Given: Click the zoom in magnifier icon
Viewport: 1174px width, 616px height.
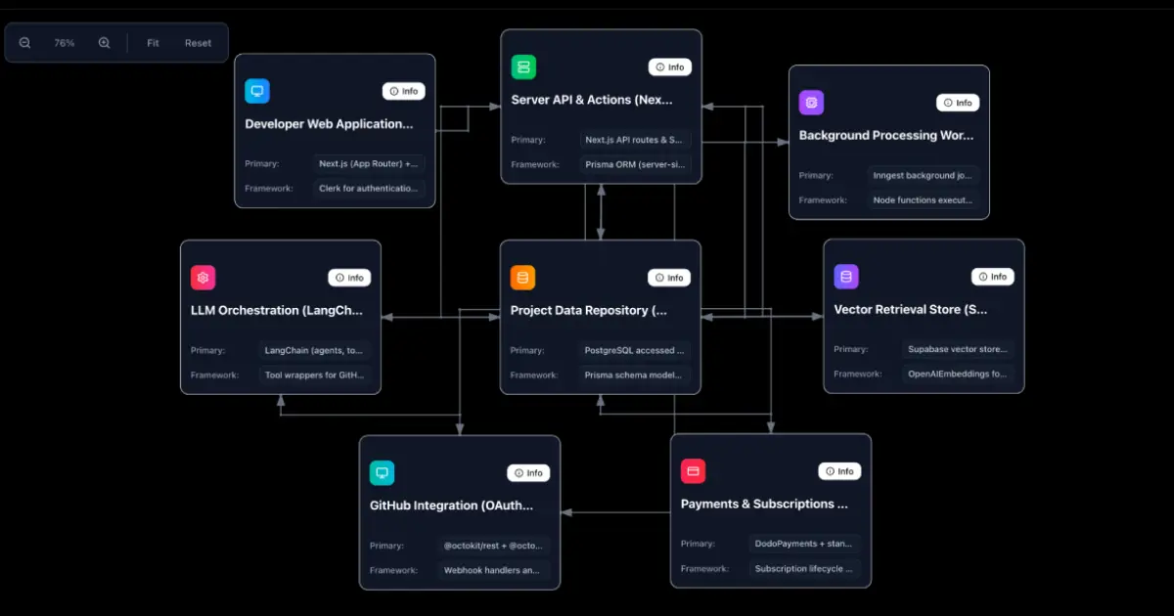Looking at the screenshot, I should 105,43.
